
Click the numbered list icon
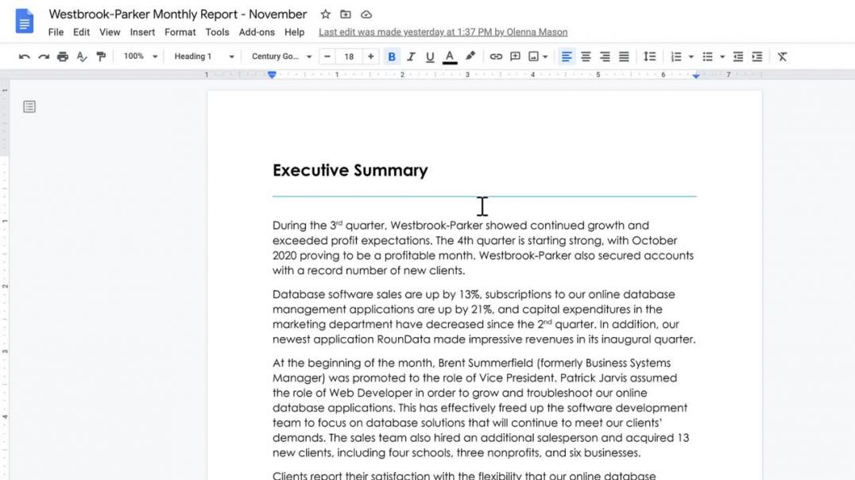coord(675,56)
